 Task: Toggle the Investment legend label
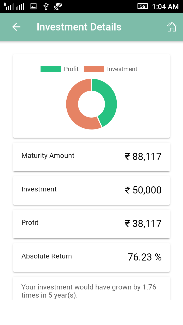pos(122,69)
